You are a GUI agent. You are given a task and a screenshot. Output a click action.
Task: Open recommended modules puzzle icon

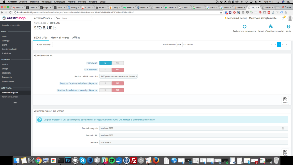[271, 27]
